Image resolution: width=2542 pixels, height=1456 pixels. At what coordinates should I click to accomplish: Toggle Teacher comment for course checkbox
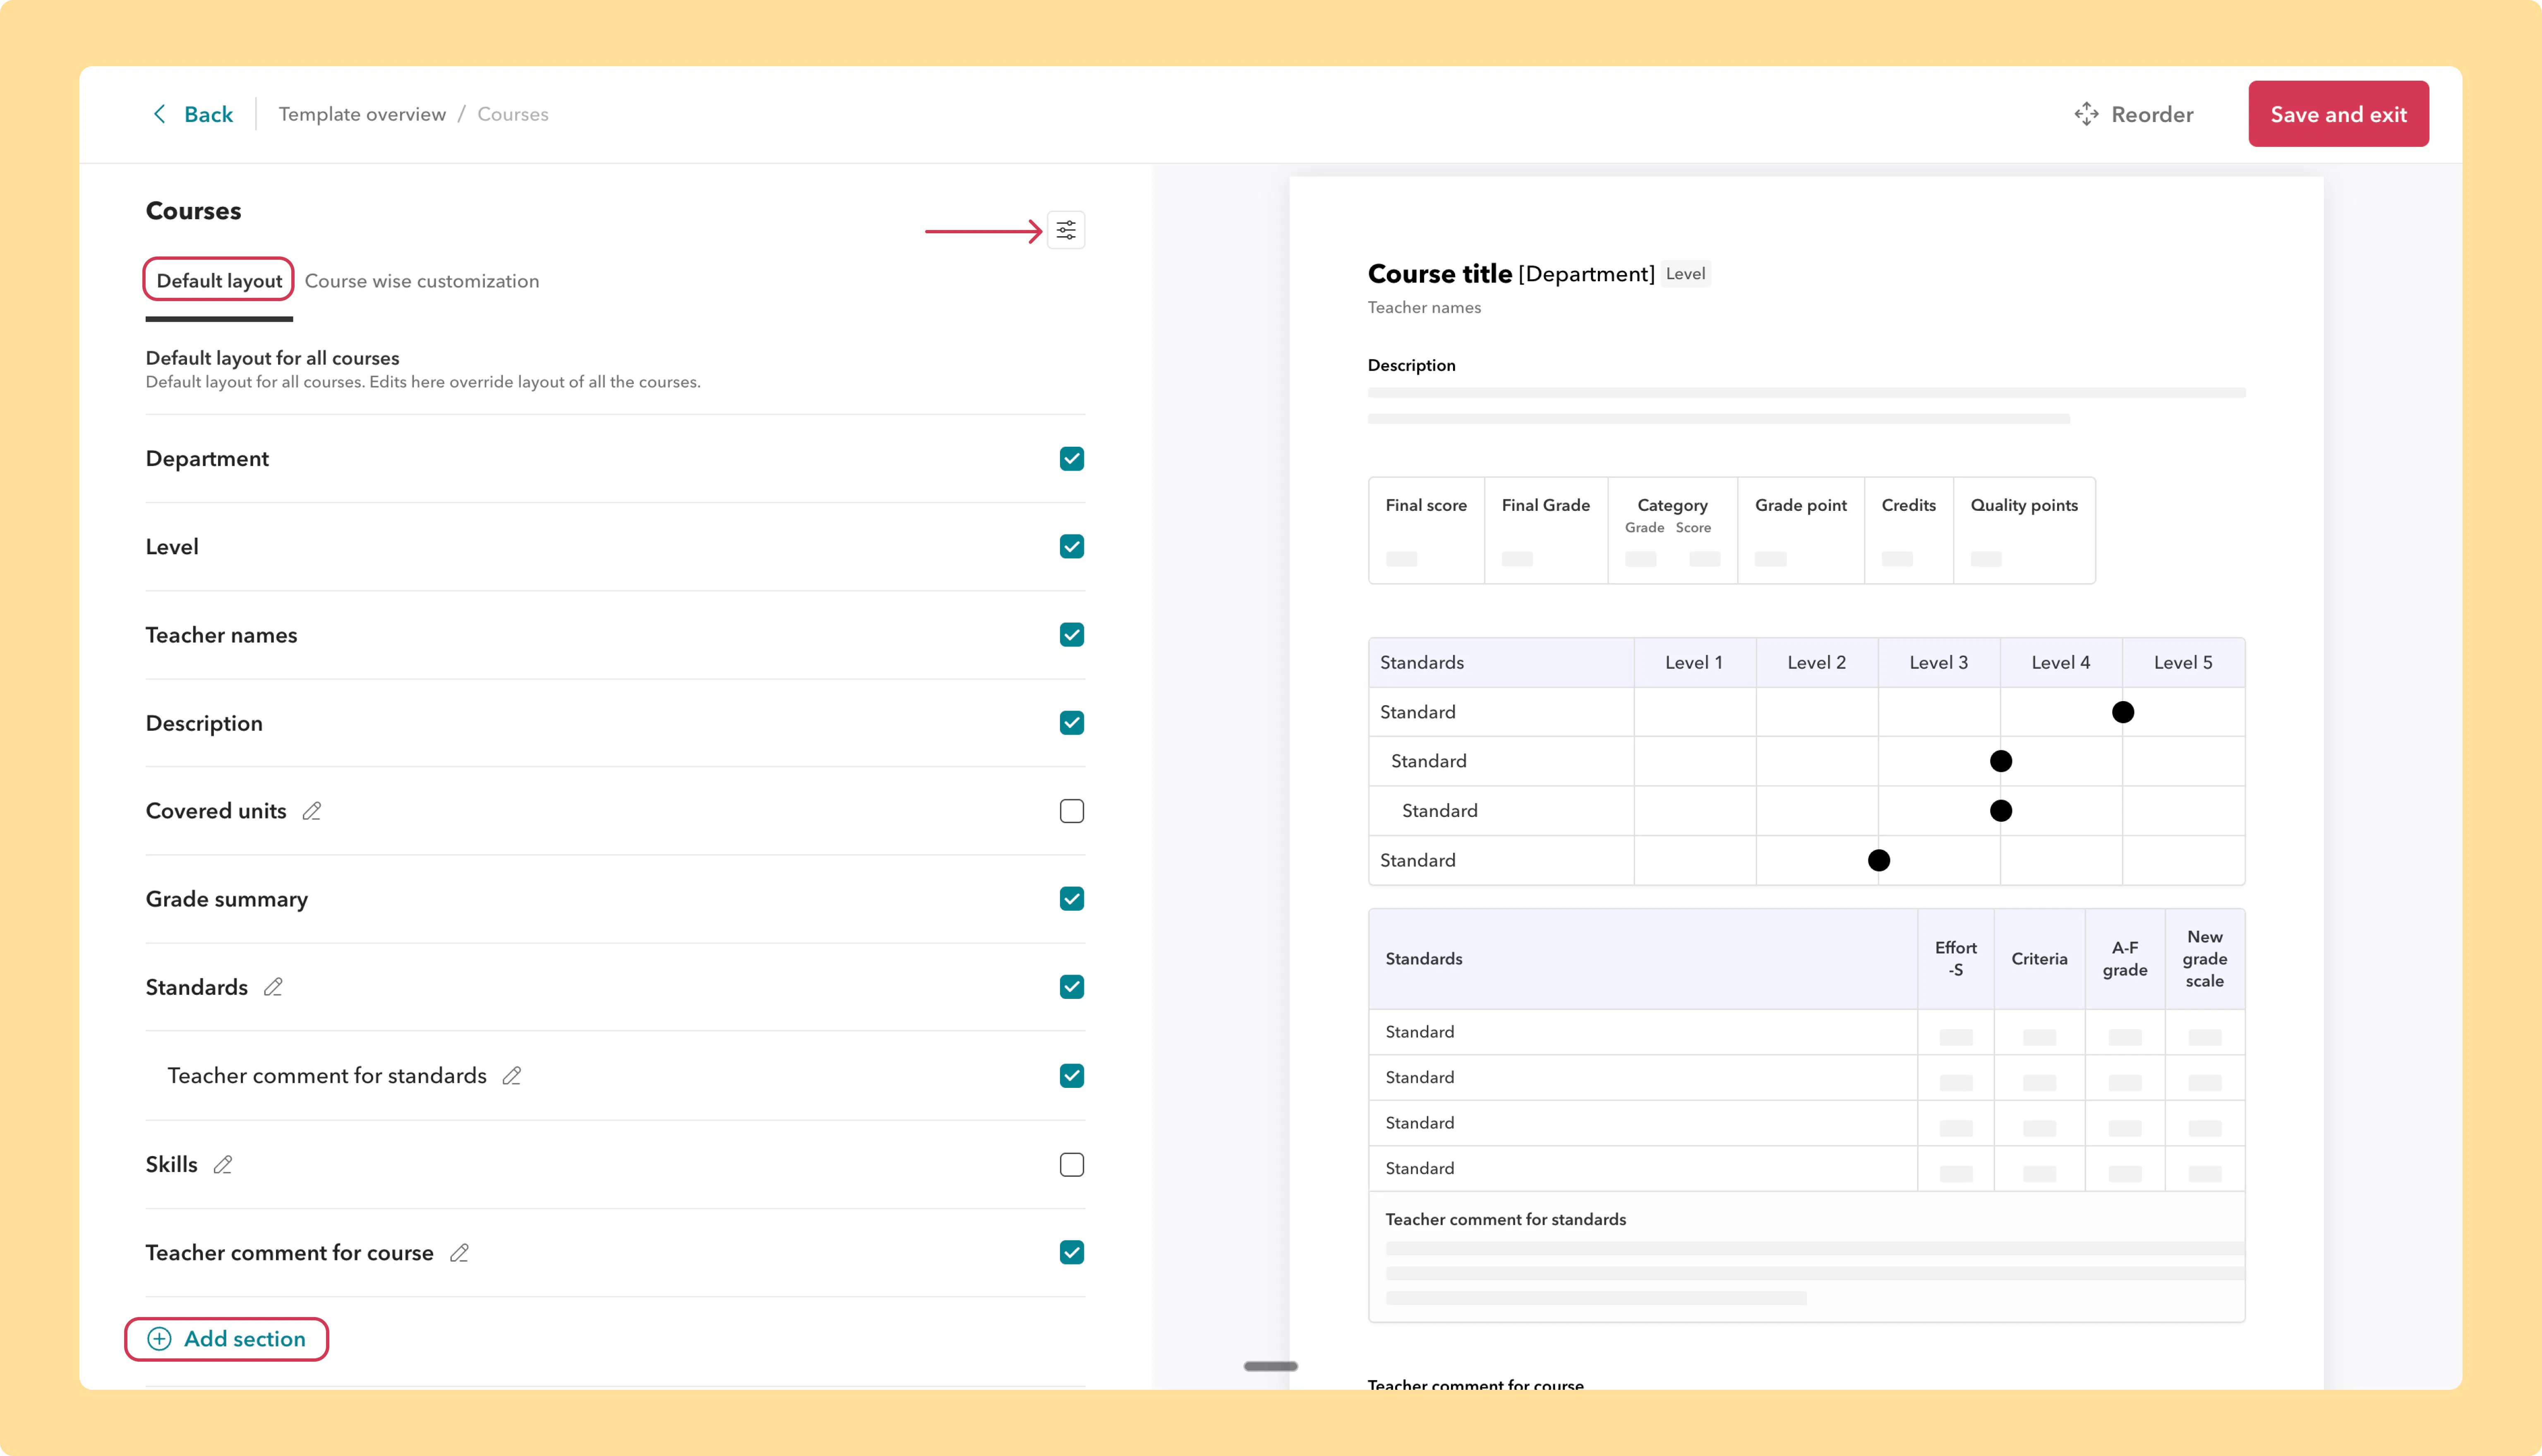[1072, 1253]
